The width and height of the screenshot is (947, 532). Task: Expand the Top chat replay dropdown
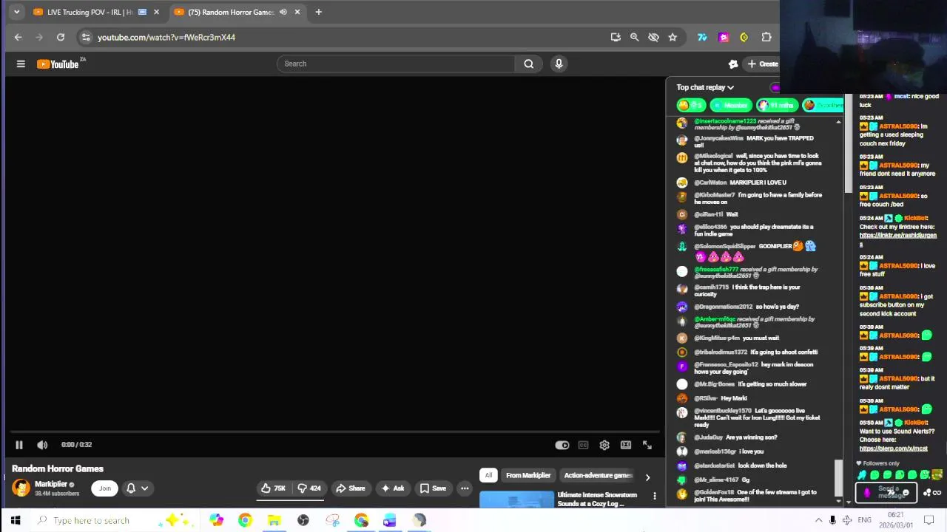click(x=705, y=87)
